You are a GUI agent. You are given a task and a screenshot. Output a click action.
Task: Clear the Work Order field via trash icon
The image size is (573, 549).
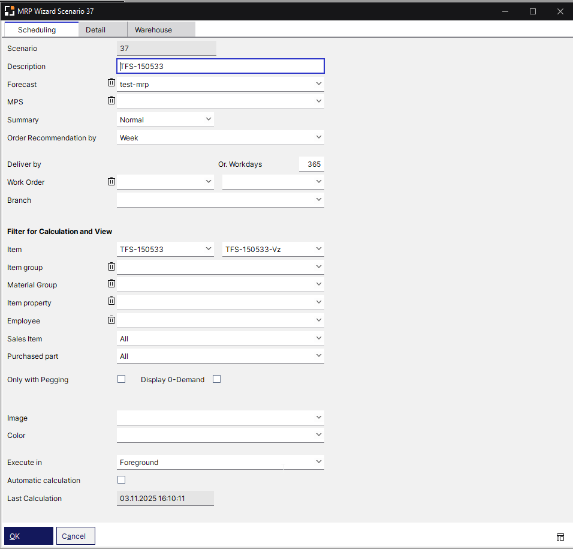pyautogui.click(x=111, y=181)
